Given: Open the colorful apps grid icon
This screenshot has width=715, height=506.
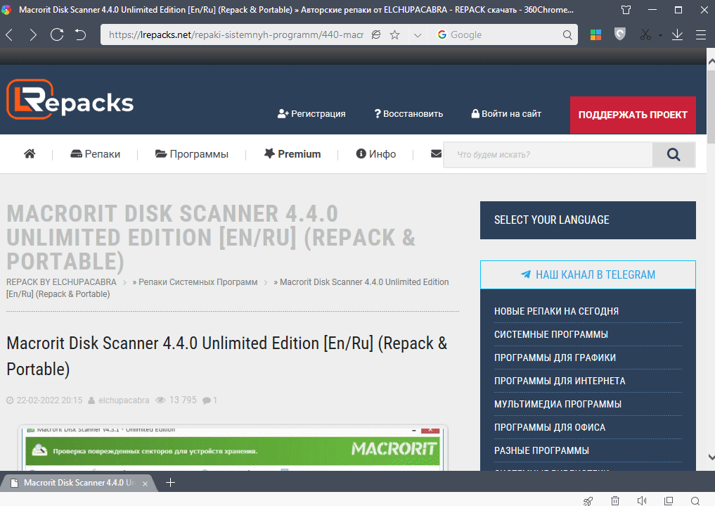Looking at the screenshot, I should [x=595, y=34].
